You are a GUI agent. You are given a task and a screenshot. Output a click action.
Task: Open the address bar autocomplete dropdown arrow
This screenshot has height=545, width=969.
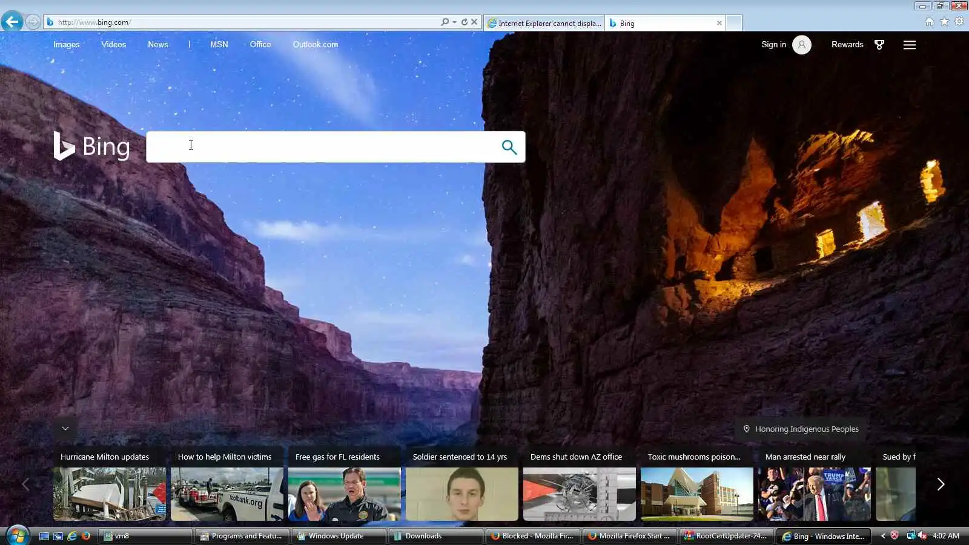[454, 22]
